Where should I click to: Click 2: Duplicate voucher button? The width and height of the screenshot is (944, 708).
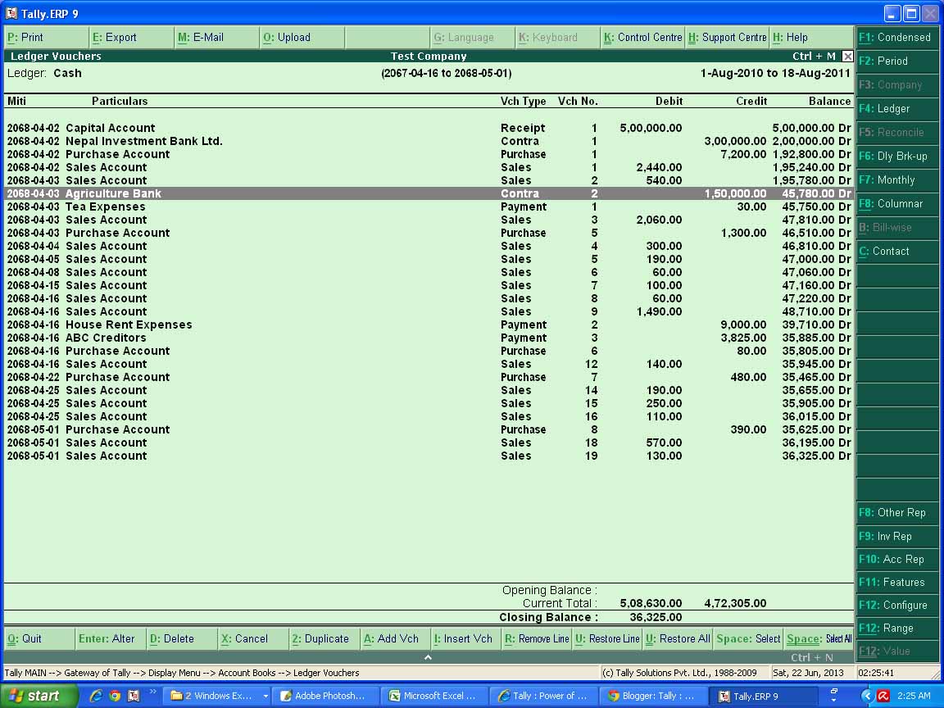point(324,639)
